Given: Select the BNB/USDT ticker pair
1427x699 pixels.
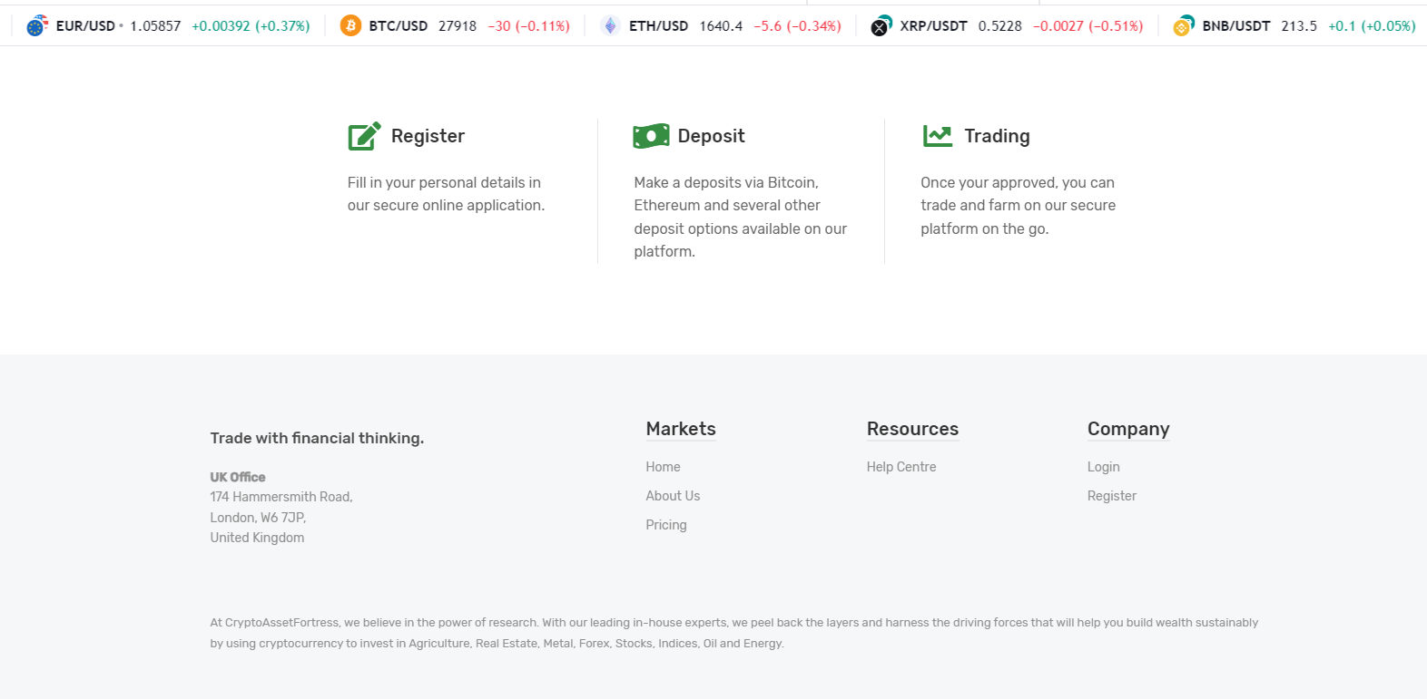Looking at the screenshot, I should pyautogui.click(x=1235, y=26).
